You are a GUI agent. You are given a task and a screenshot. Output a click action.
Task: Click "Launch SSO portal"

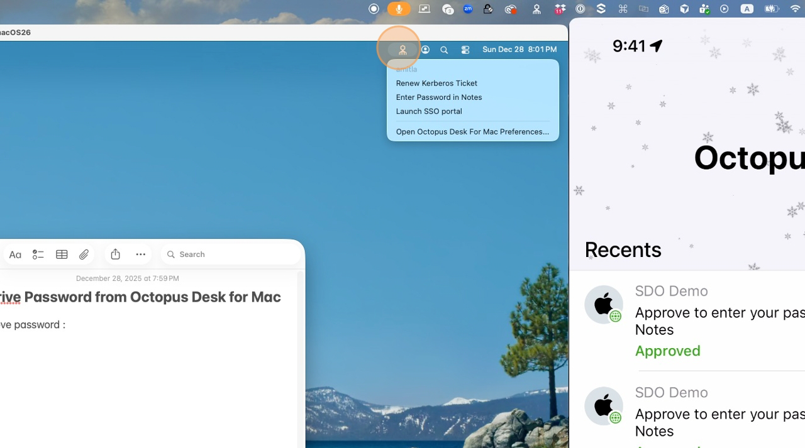(429, 111)
